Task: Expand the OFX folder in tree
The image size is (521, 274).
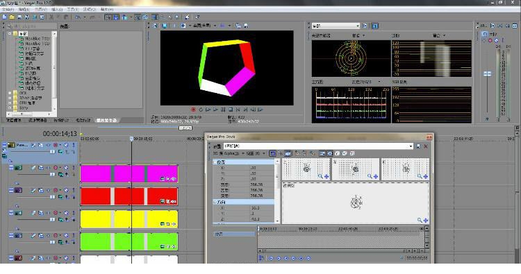Action: click(10, 93)
